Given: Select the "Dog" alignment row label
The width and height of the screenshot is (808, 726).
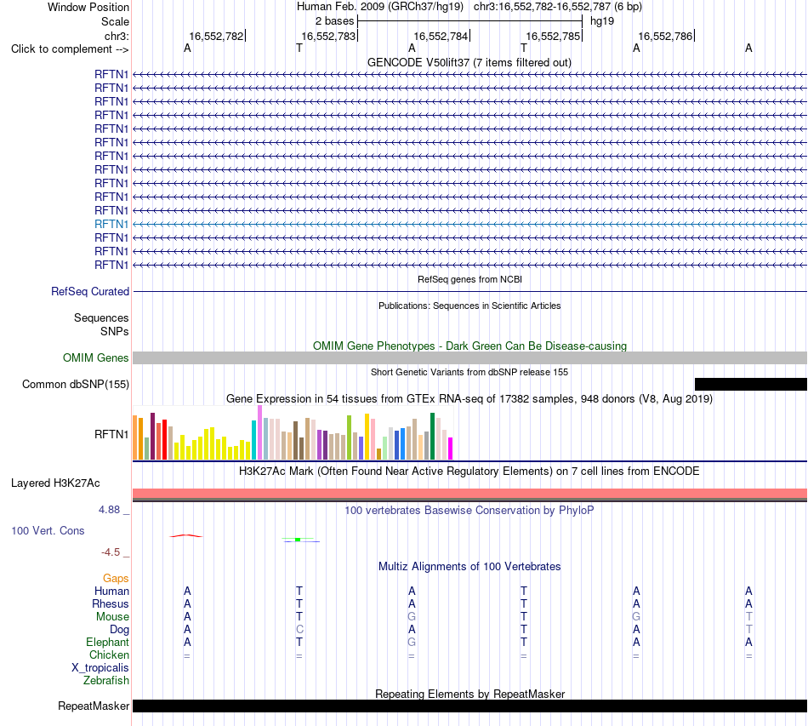Looking at the screenshot, I should (x=119, y=630).
